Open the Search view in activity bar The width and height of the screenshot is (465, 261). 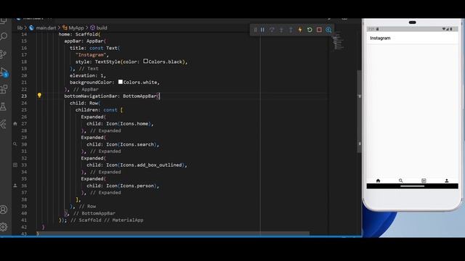[4, 36]
